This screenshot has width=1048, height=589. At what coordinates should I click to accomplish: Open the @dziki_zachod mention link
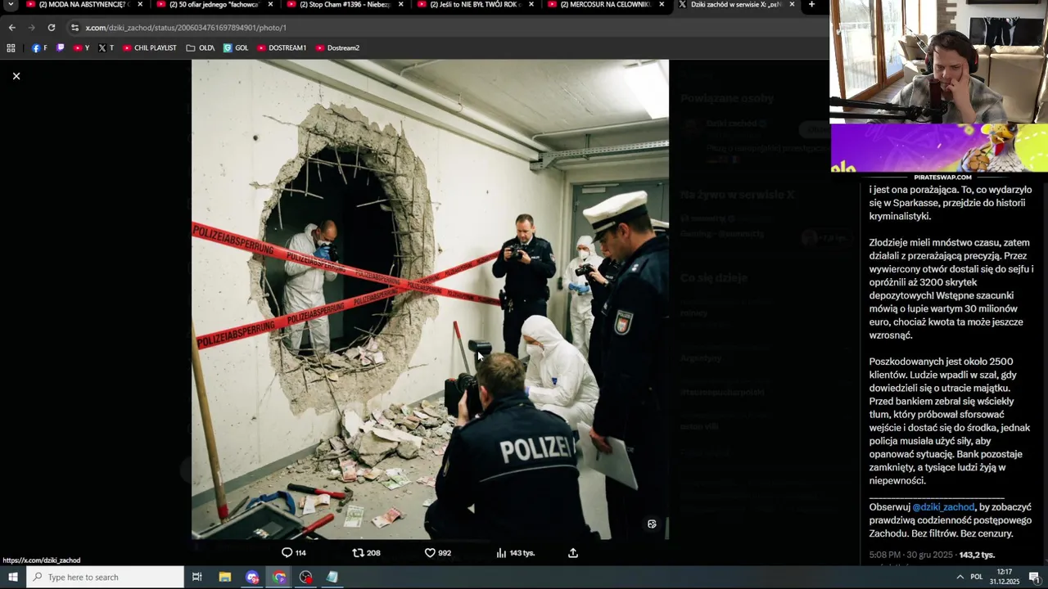tap(943, 507)
